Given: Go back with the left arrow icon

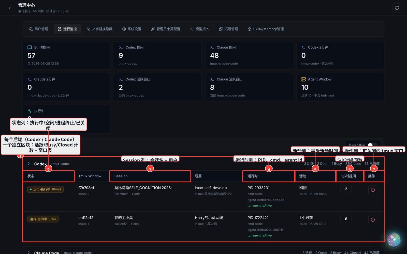Looking at the screenshot, I should click(x=10, y=8).
